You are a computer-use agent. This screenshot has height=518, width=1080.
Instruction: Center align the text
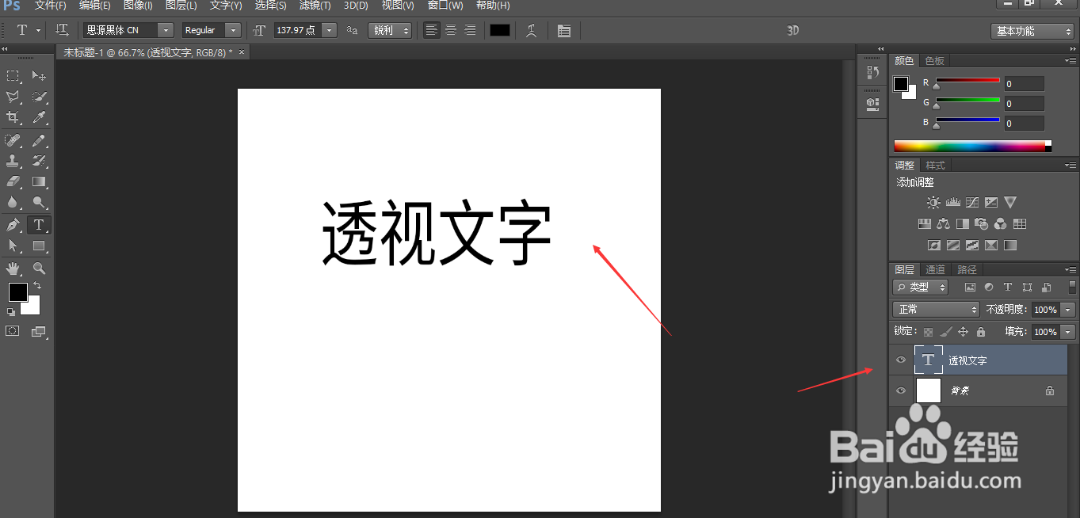tap(450, 30)
